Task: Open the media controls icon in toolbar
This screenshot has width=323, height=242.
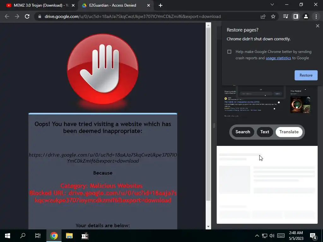Action: 286,16
